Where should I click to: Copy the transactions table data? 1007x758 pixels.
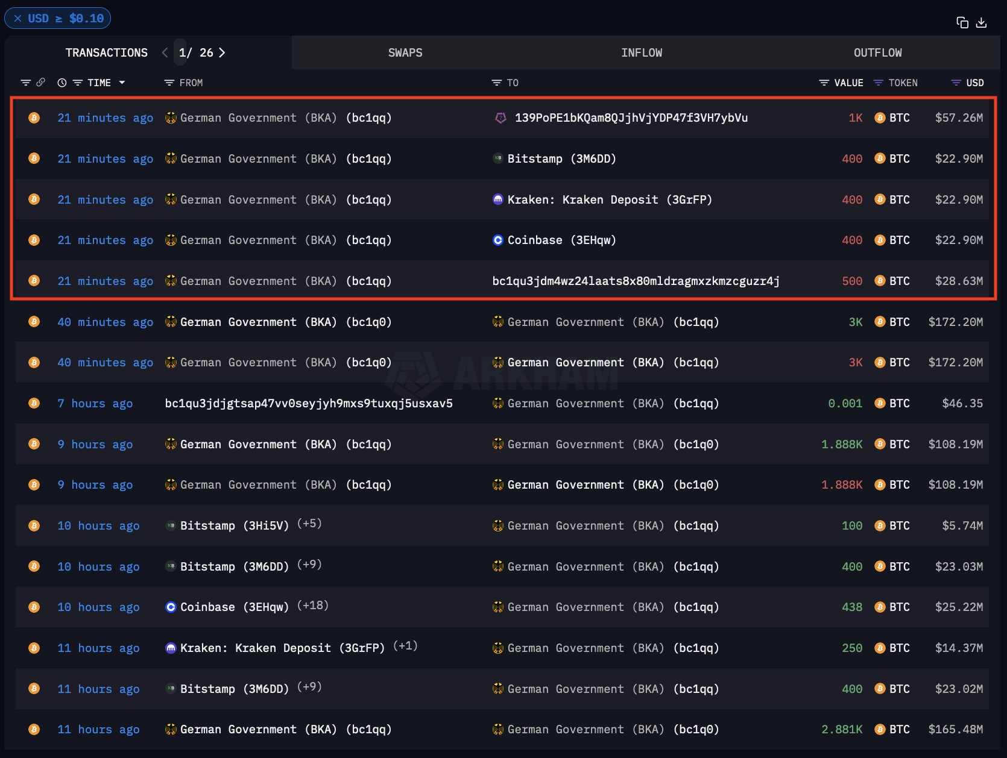click(x=962, y=23)
